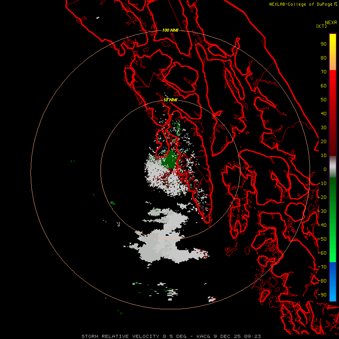
Task: Click the 90 knot scale value
Action: (324, 44)
